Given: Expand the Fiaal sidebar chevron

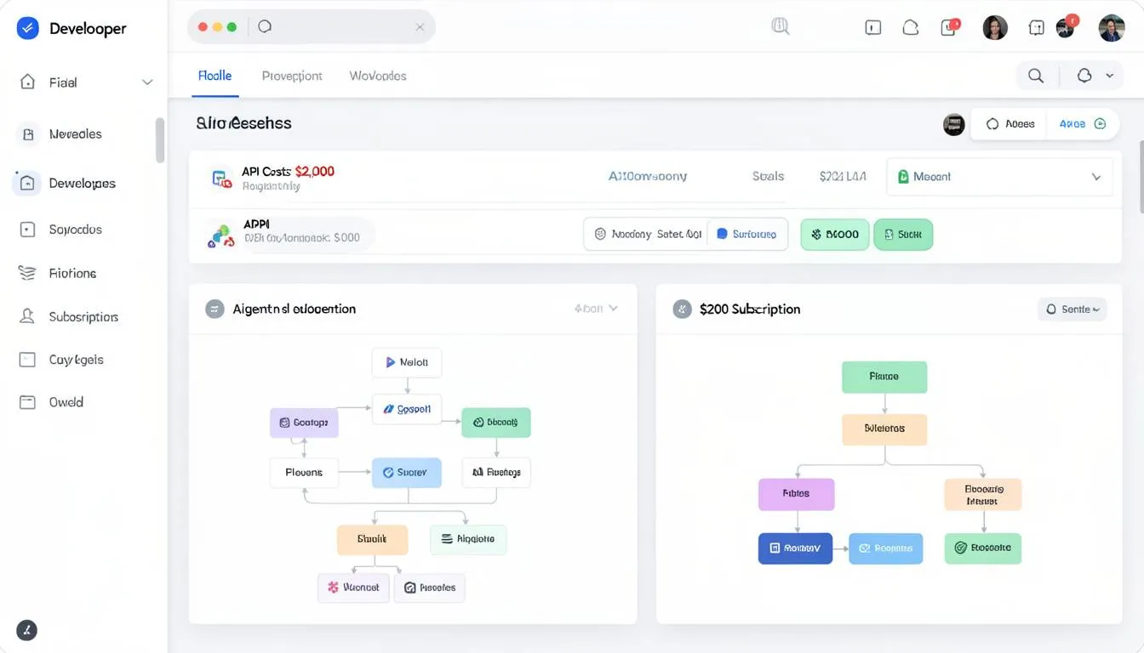Looking at the screenshot, I should click(147, 82).
